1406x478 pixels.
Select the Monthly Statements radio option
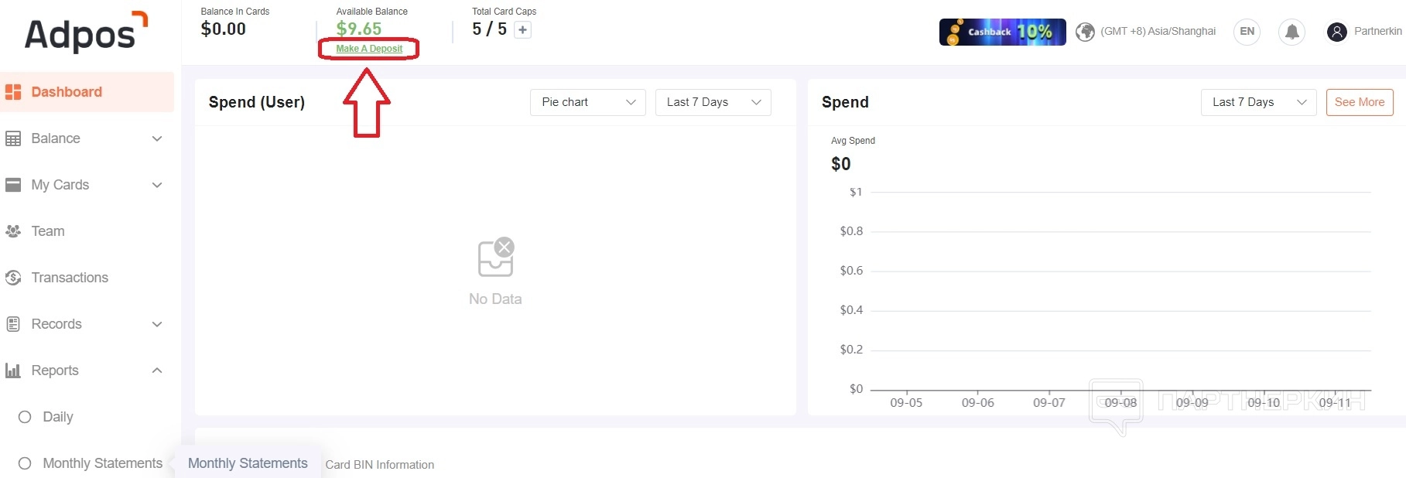(25, 463)
